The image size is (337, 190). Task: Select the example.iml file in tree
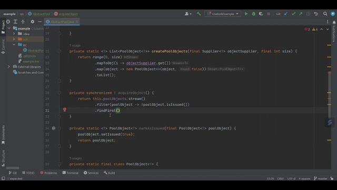(29, 61)
